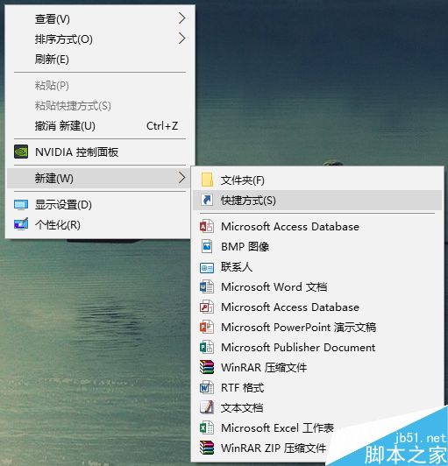
Task: Create a new RTF 格式 file
Action: pos(317,387)
